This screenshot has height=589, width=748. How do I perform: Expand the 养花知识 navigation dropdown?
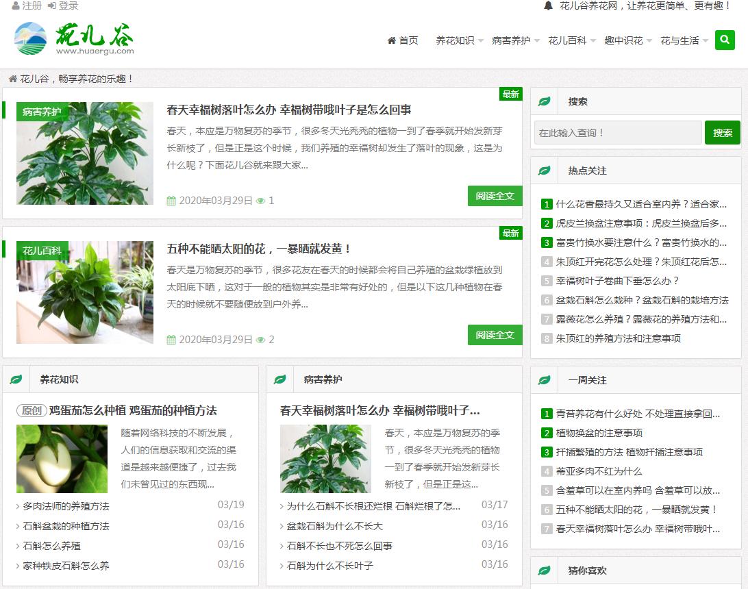pos(455,40)
